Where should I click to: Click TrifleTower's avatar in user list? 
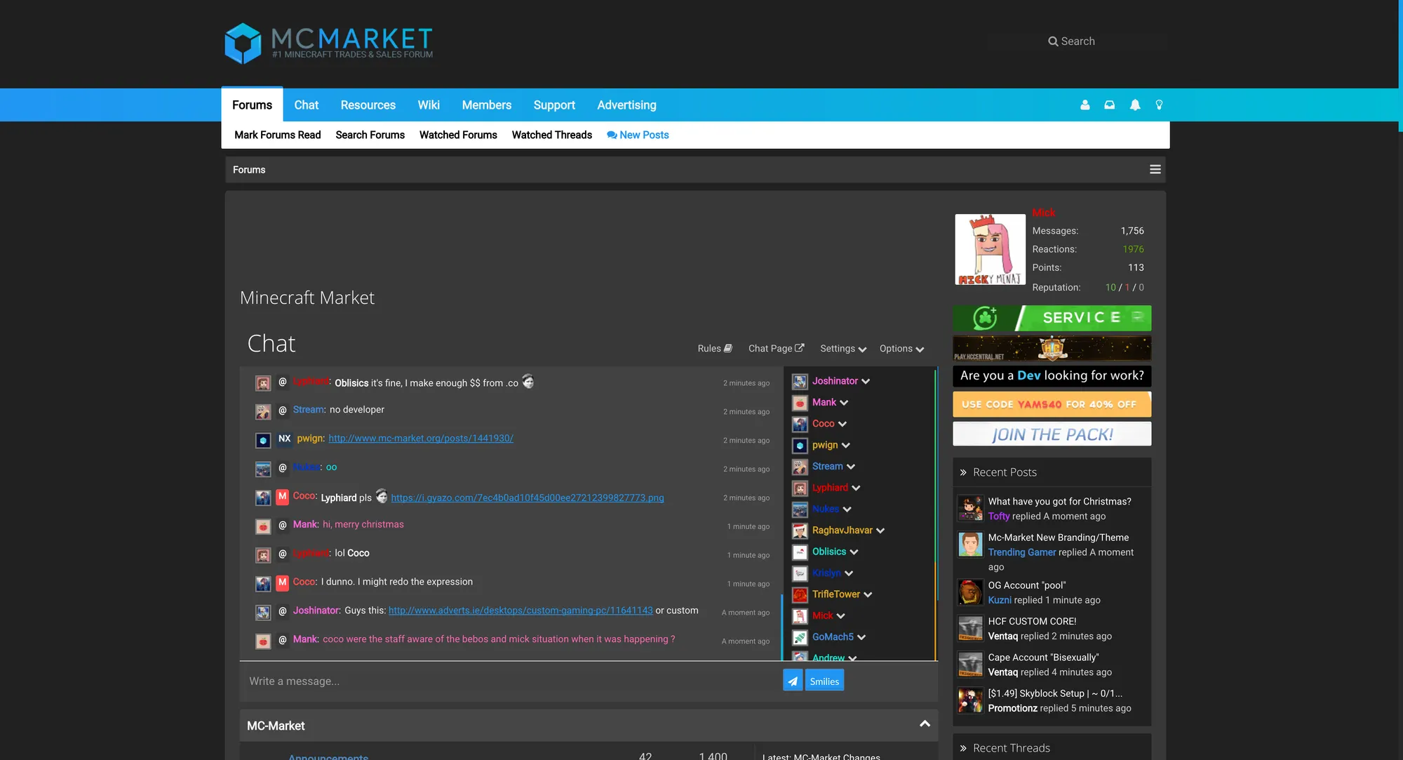point(800,594)
